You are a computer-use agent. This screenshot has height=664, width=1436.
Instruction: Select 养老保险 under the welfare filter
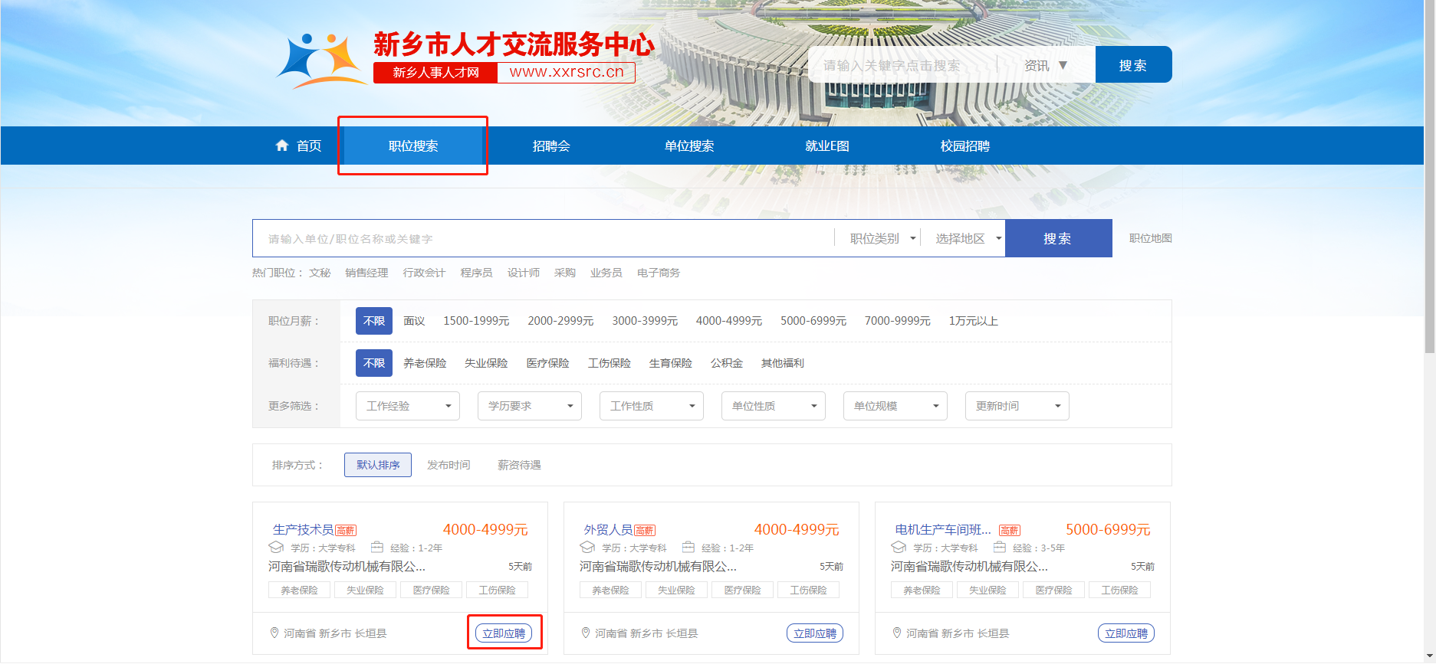tap(425, 363)
